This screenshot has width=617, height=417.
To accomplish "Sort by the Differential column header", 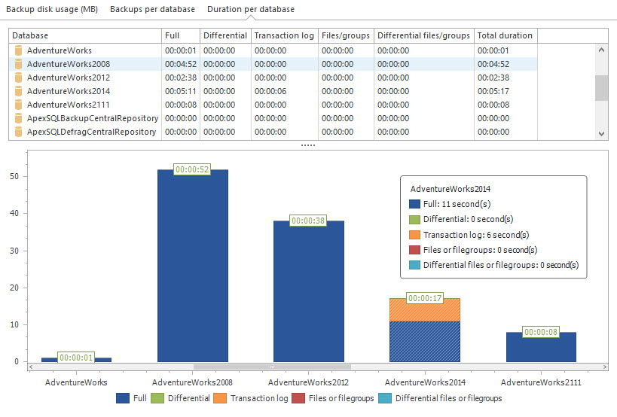I will click(x=225, y=36).
